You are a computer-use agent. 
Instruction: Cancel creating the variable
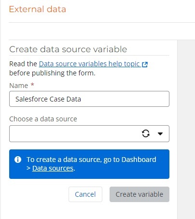(x=85, y=194)
